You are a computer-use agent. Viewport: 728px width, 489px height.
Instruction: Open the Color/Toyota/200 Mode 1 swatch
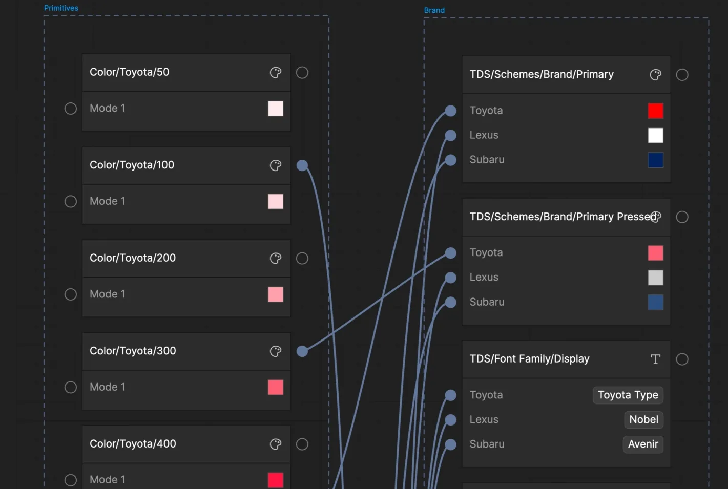pyautogui.click(x=276, y=294)
